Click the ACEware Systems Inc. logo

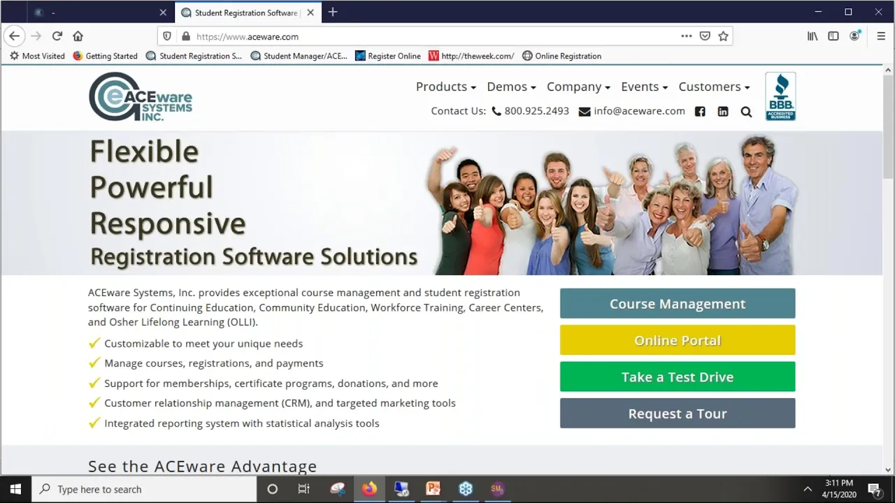tap(141, 97)
